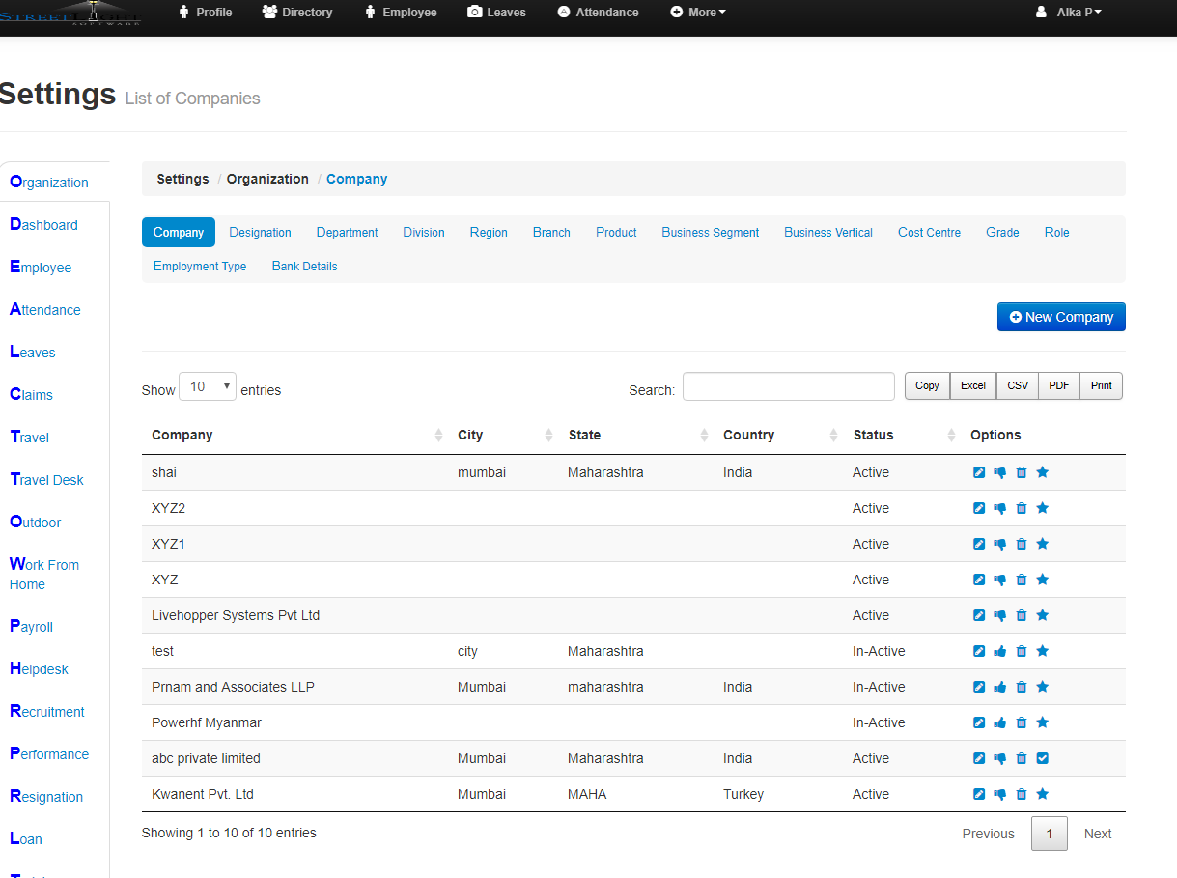Export table using Excel button
Image resolution: width=1177 pixels, height=878 pixels.
click(972, 385)
